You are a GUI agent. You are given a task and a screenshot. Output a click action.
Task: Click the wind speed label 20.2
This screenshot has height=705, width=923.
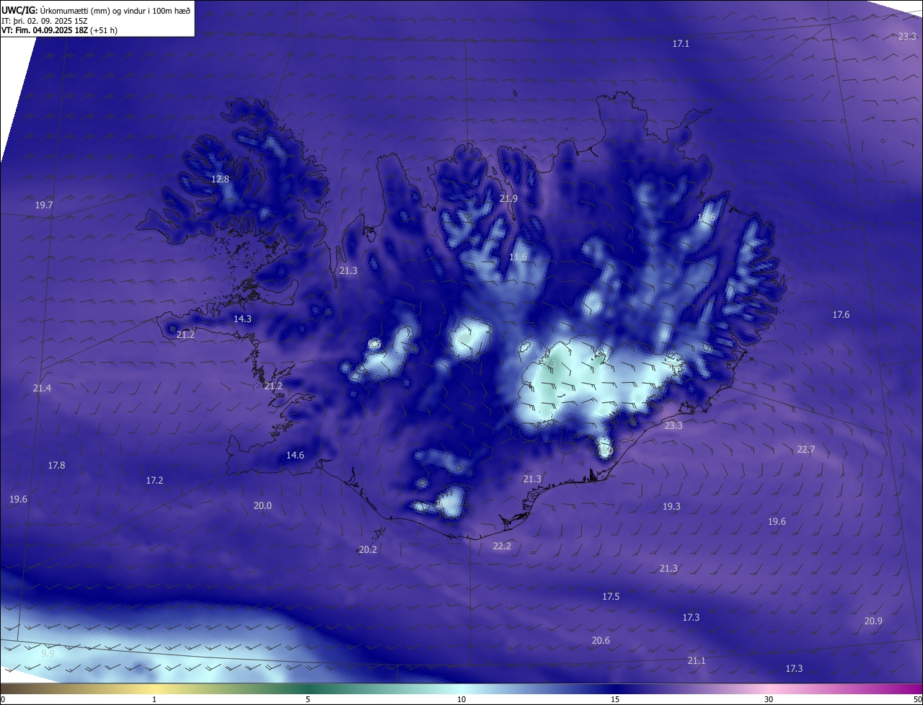(x=368, y=549)
